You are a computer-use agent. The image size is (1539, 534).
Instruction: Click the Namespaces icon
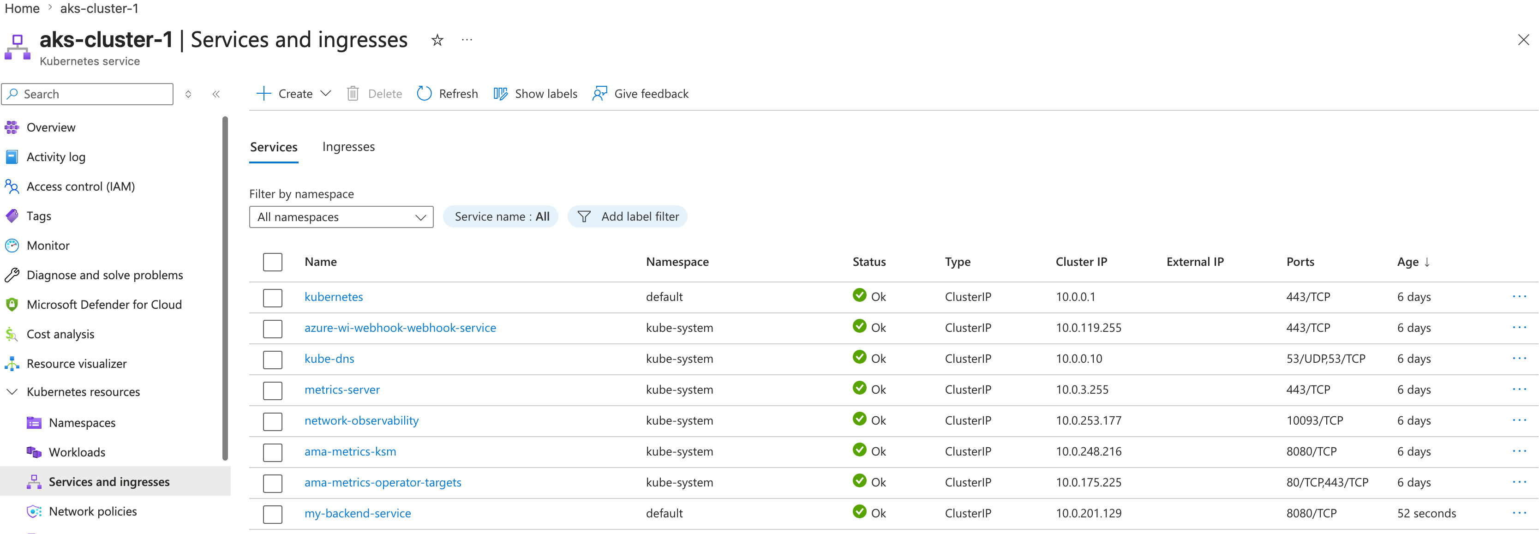coord(34,423)
